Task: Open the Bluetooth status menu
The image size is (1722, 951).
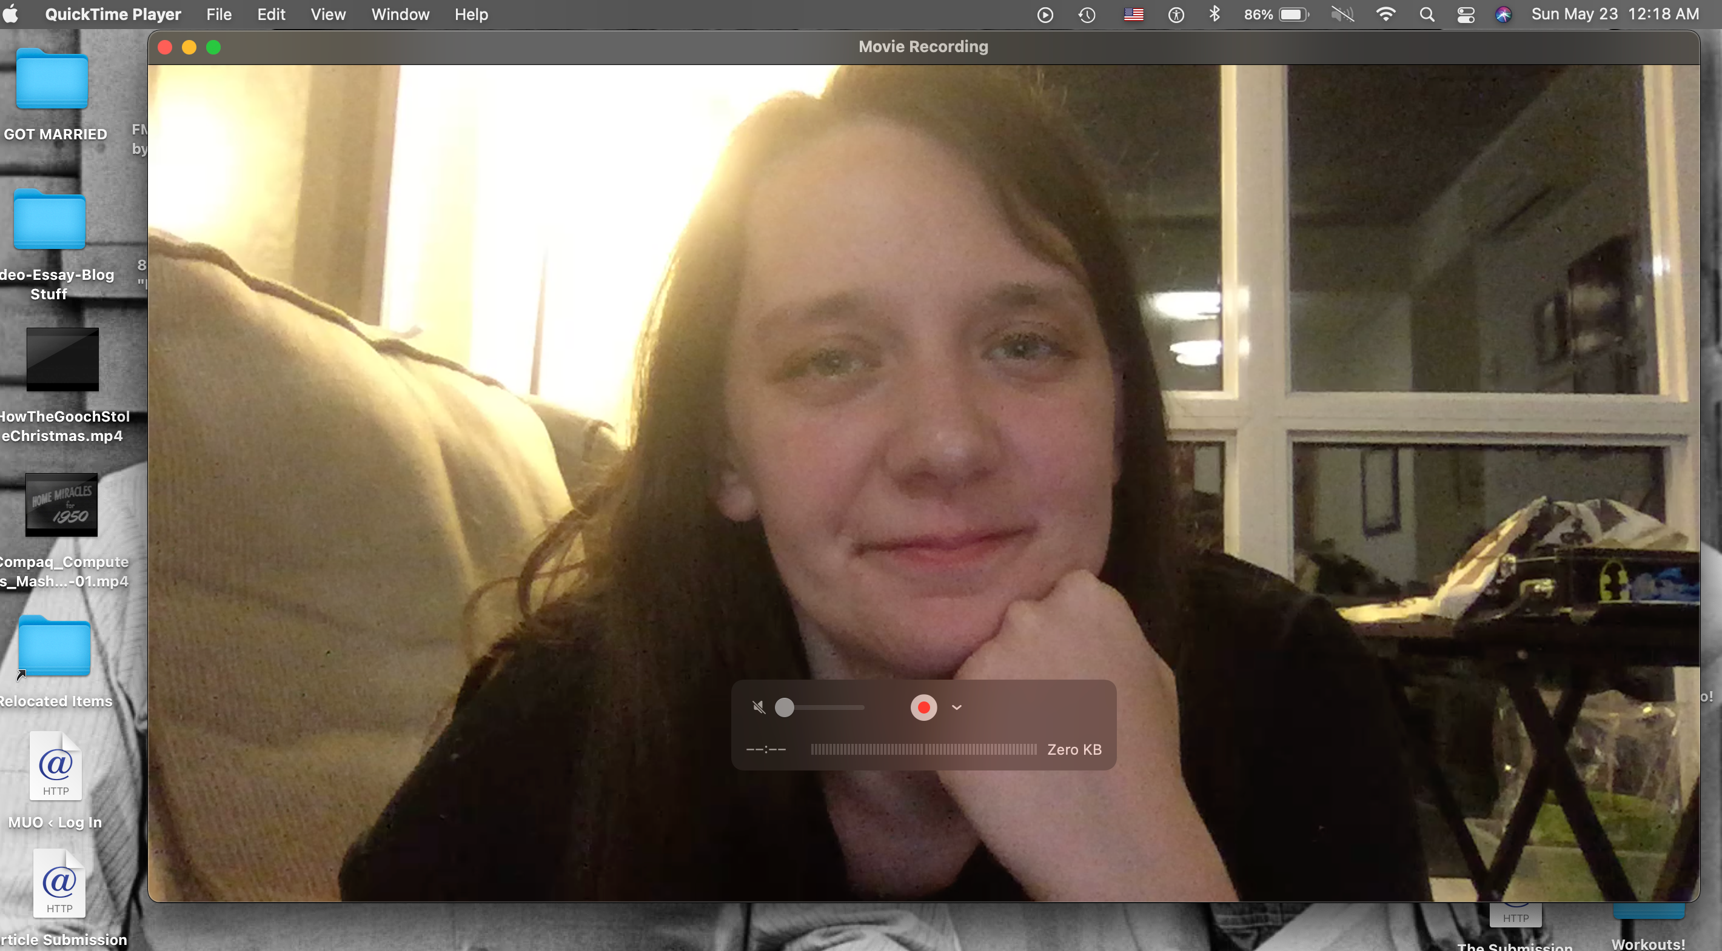Action: (x=1214, y=14)
